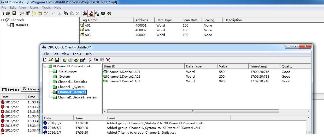This screenshot has height=137, width=324.
Task: Click the Quick Client horizontal scrollbar thumb
Action: tap(193, 111)
